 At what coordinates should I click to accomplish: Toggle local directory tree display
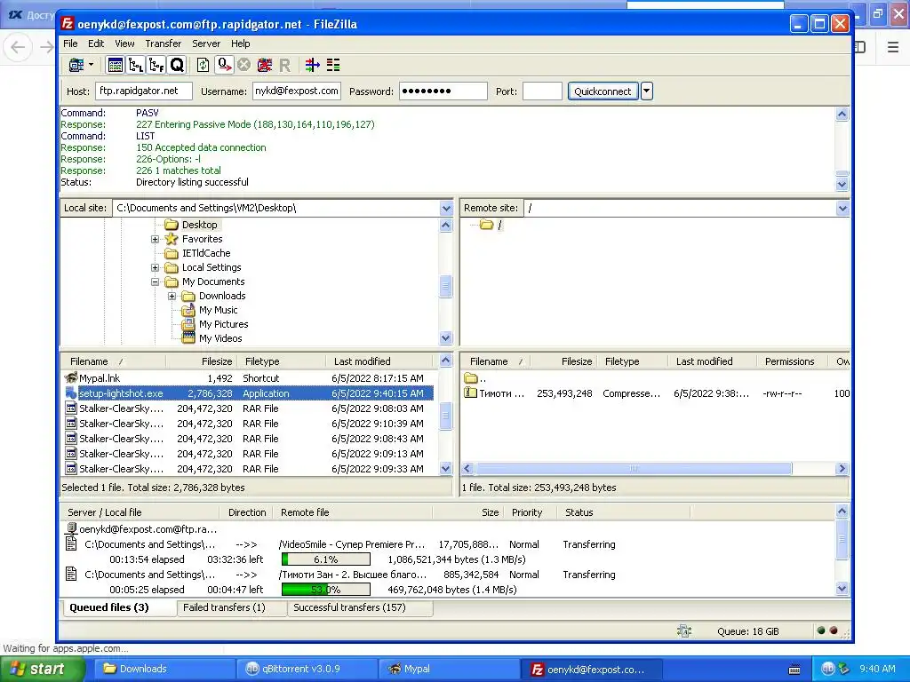136,65
